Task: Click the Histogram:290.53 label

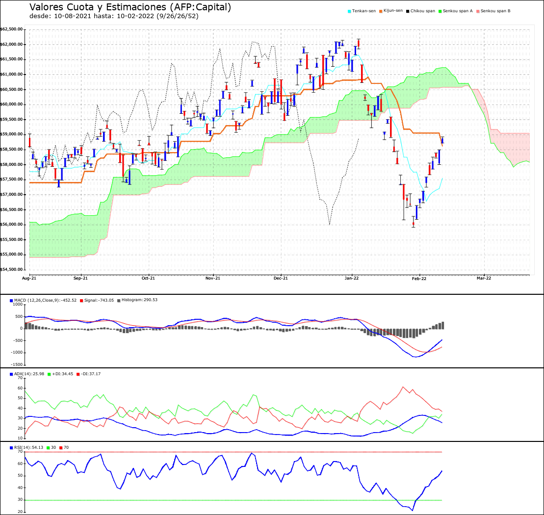Action: click(x=139, y=300)
